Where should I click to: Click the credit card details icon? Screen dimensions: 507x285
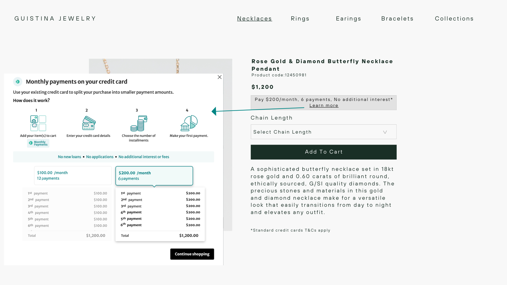[x=89, y=123]
